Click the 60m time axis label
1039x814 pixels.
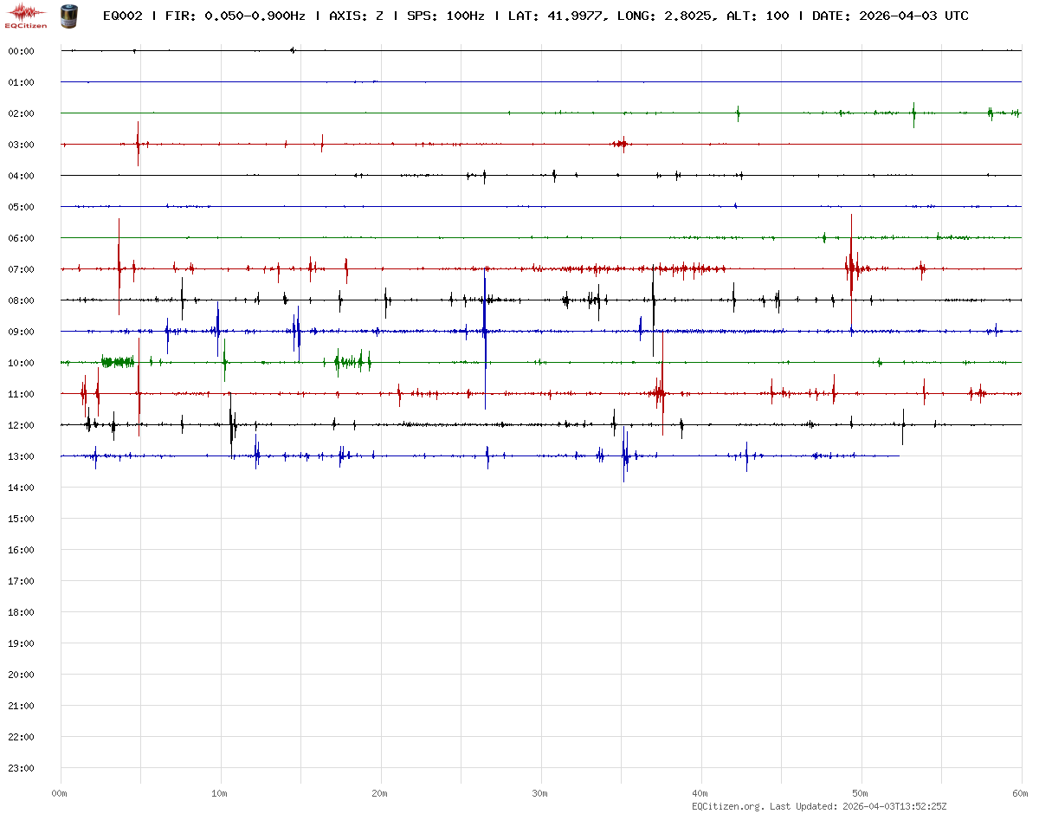1021,793
